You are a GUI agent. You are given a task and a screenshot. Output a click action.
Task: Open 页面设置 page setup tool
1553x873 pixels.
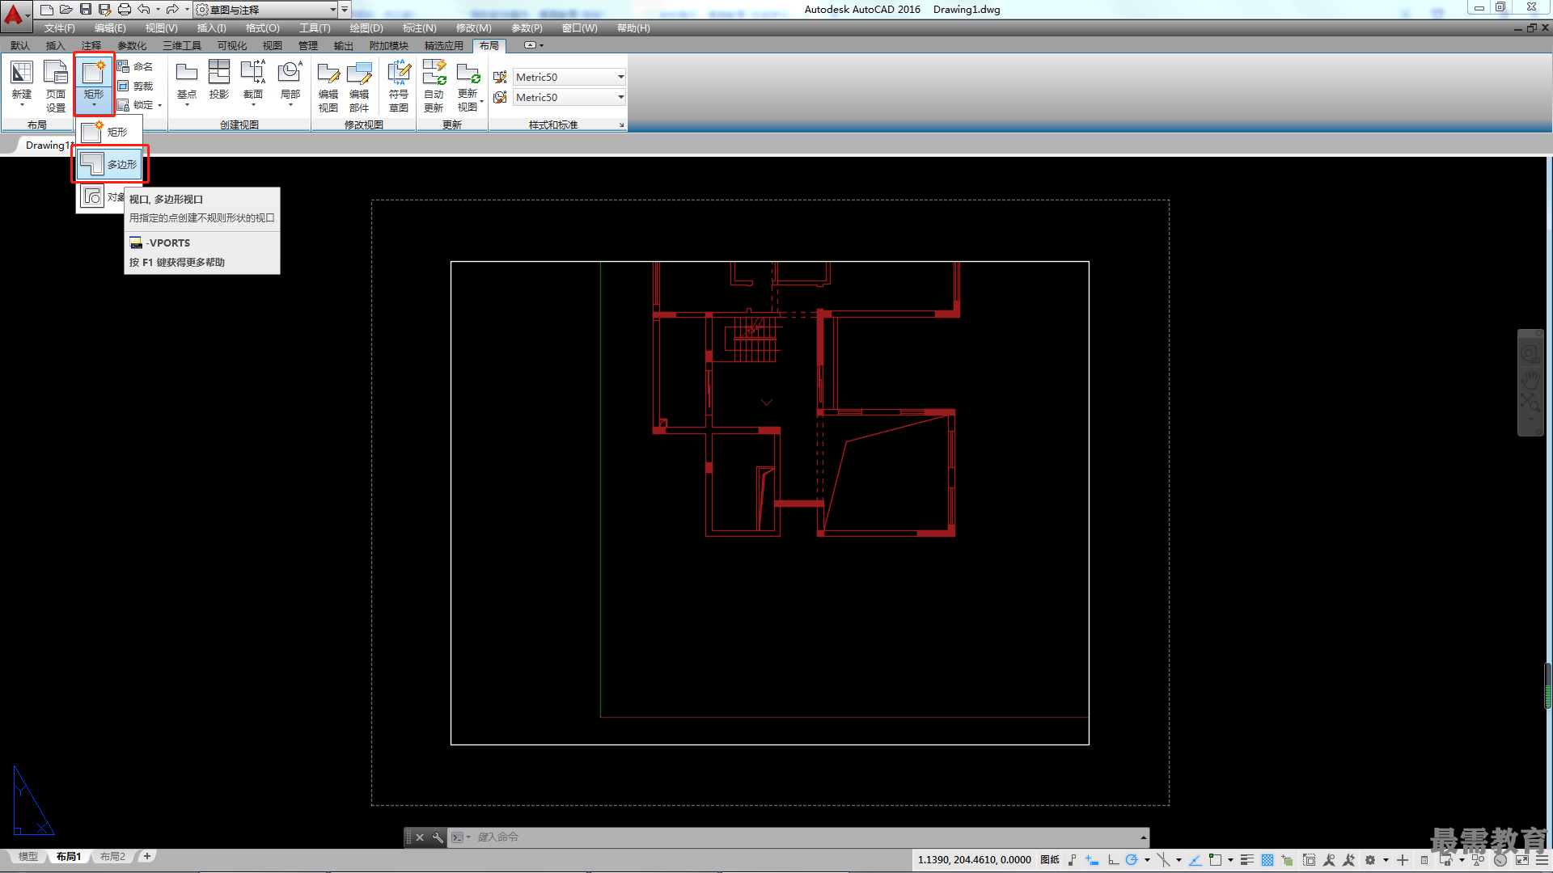(x=56, y=86)
